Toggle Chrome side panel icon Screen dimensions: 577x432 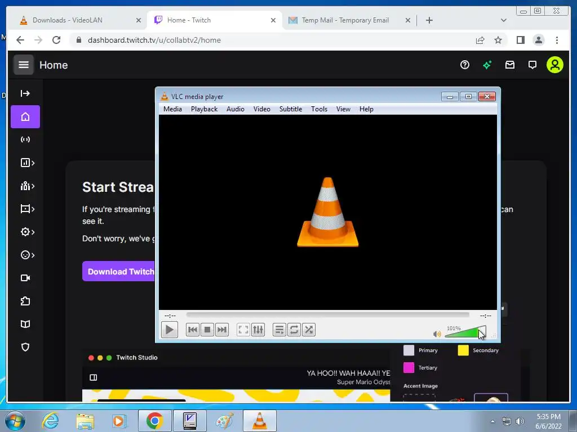[520, 40]
